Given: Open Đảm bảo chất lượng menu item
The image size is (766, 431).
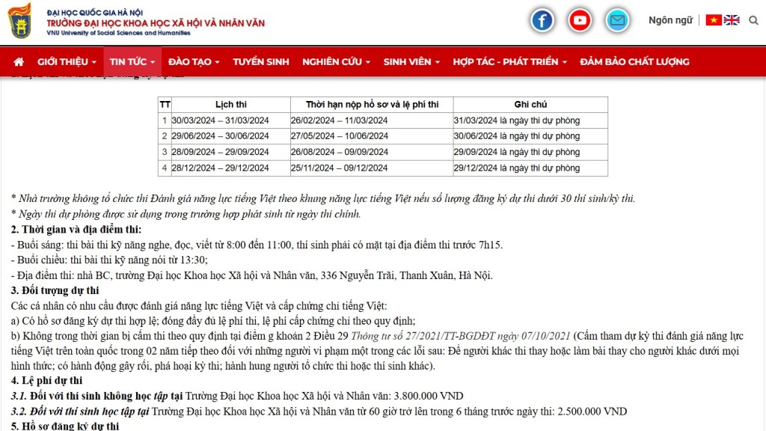Looking at the screenshot, I should coord(634,62).
